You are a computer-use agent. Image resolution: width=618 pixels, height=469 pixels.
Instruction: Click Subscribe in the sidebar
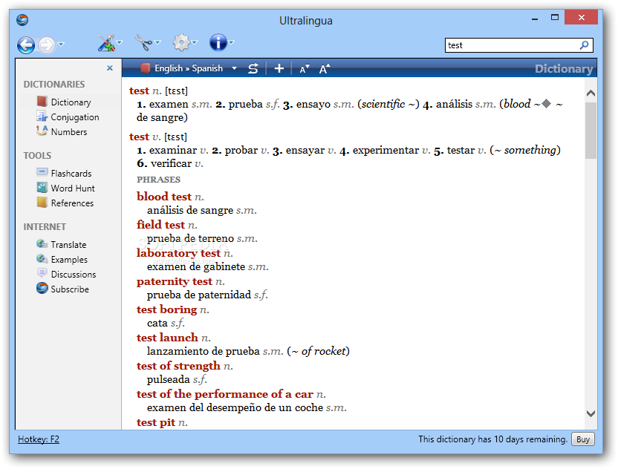(x=70, y=289)
